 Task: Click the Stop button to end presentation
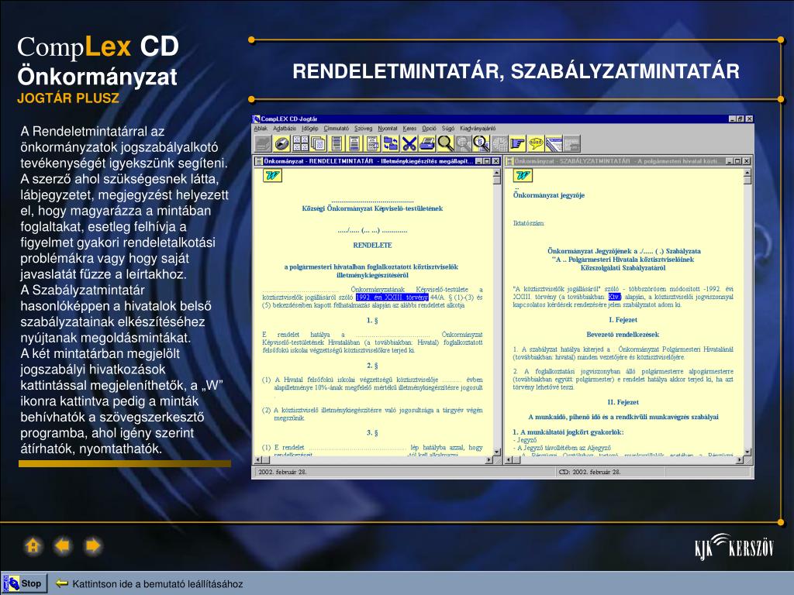25,583
